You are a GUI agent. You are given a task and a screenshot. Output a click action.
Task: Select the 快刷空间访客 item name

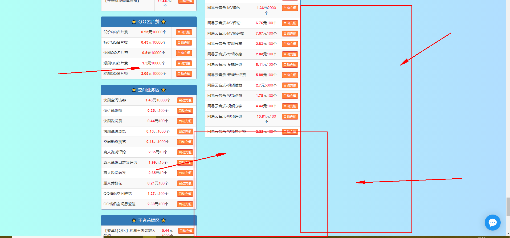click(115, 100)
